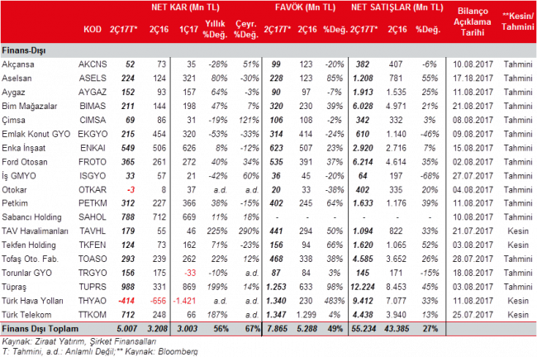Click the 27% net sales change total
The height and width of the screenshot is (357, 537).
[430, 328]
